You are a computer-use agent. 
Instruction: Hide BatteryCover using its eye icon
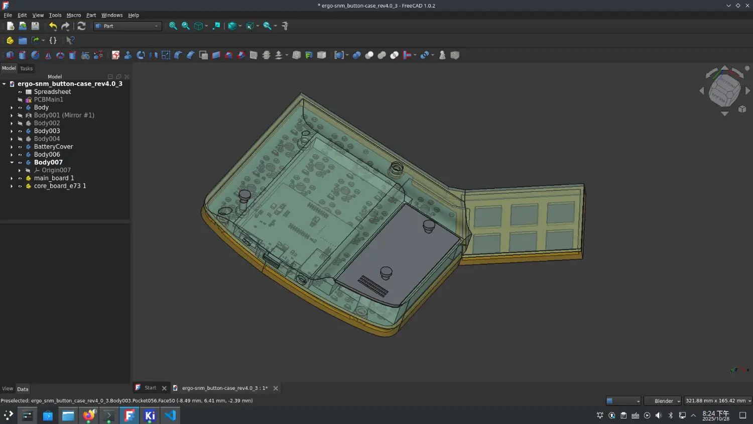(x=20, y=147)
